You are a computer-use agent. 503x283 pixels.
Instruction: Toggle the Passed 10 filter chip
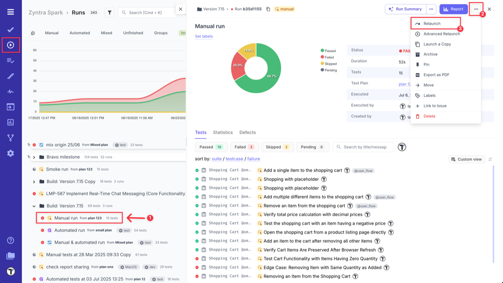point(211,147)
